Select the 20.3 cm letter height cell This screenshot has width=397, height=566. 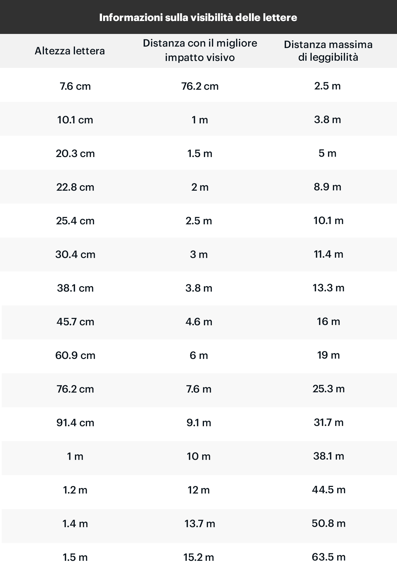pyautogui.click(x=75, y=153)
